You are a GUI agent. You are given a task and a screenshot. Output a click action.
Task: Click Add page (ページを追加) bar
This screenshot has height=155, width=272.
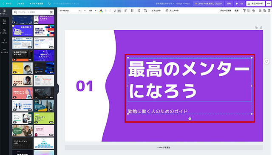point(164,147)
